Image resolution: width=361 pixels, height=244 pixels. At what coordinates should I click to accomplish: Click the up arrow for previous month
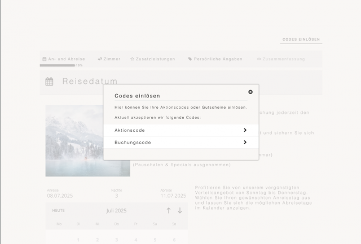point(169,210)
